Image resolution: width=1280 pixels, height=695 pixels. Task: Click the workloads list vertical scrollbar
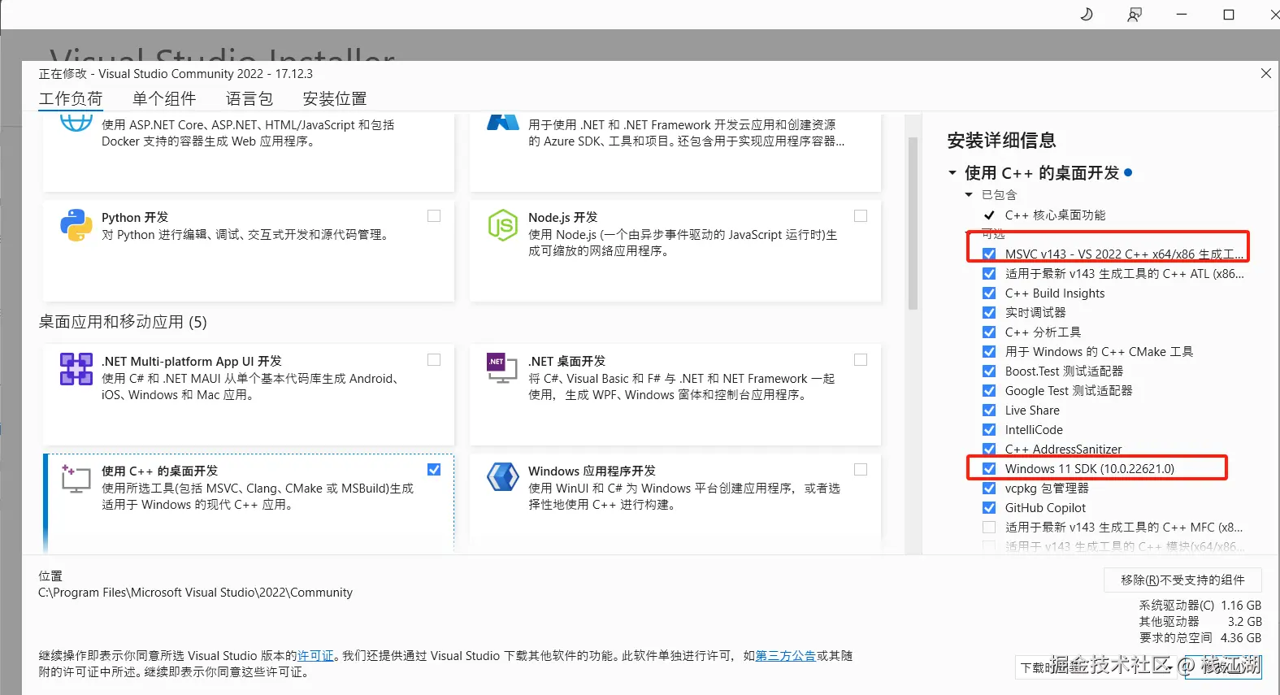913,224
